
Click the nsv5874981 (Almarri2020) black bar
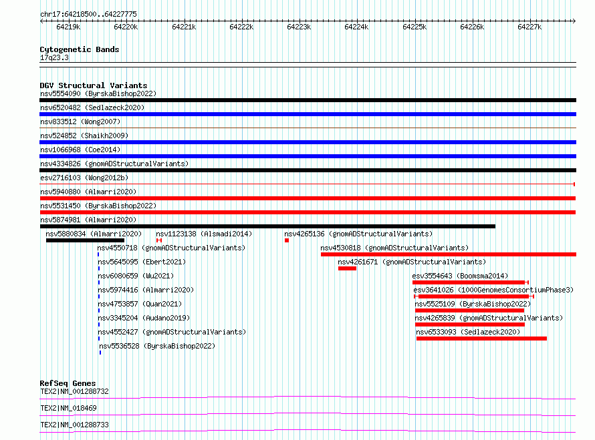pyautogui.click(x=267, y=226)
